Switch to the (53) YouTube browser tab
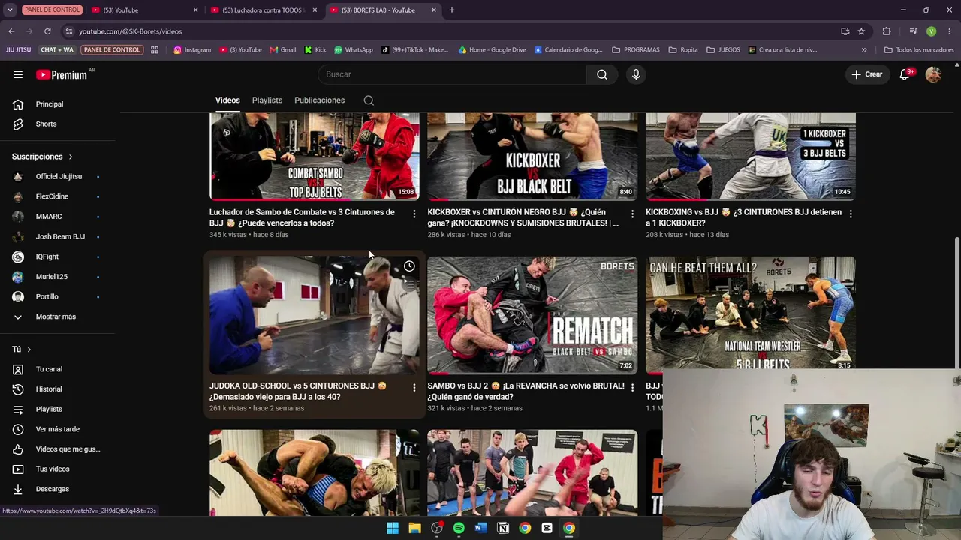Screen dimensions: 961x540 (x=143, y=10)
